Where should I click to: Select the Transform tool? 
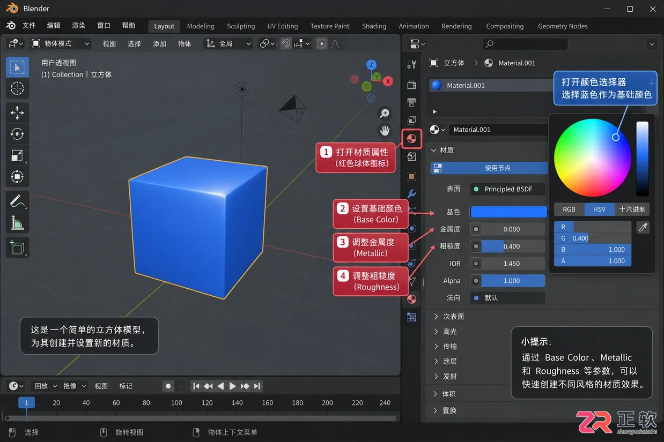(17, 176)
